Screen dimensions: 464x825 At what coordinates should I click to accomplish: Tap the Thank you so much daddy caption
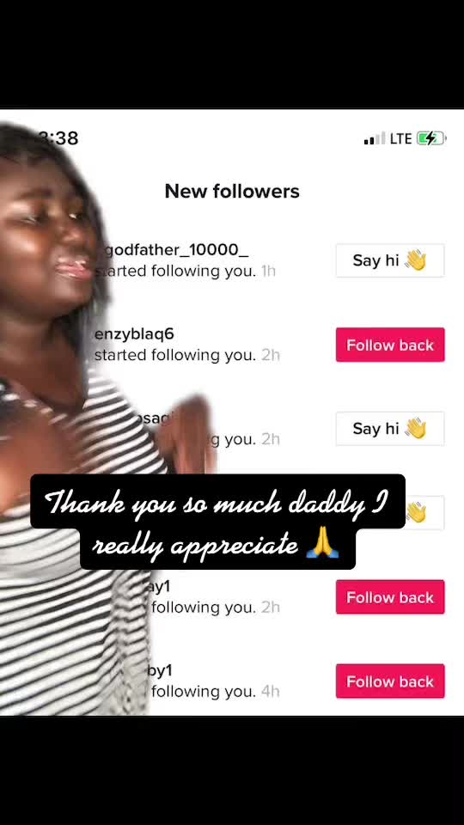pos(217,522)
